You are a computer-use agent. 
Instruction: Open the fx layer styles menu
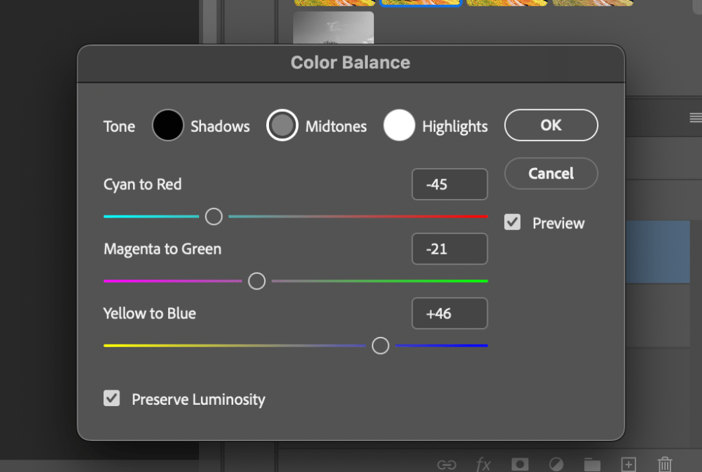point(483,464)
